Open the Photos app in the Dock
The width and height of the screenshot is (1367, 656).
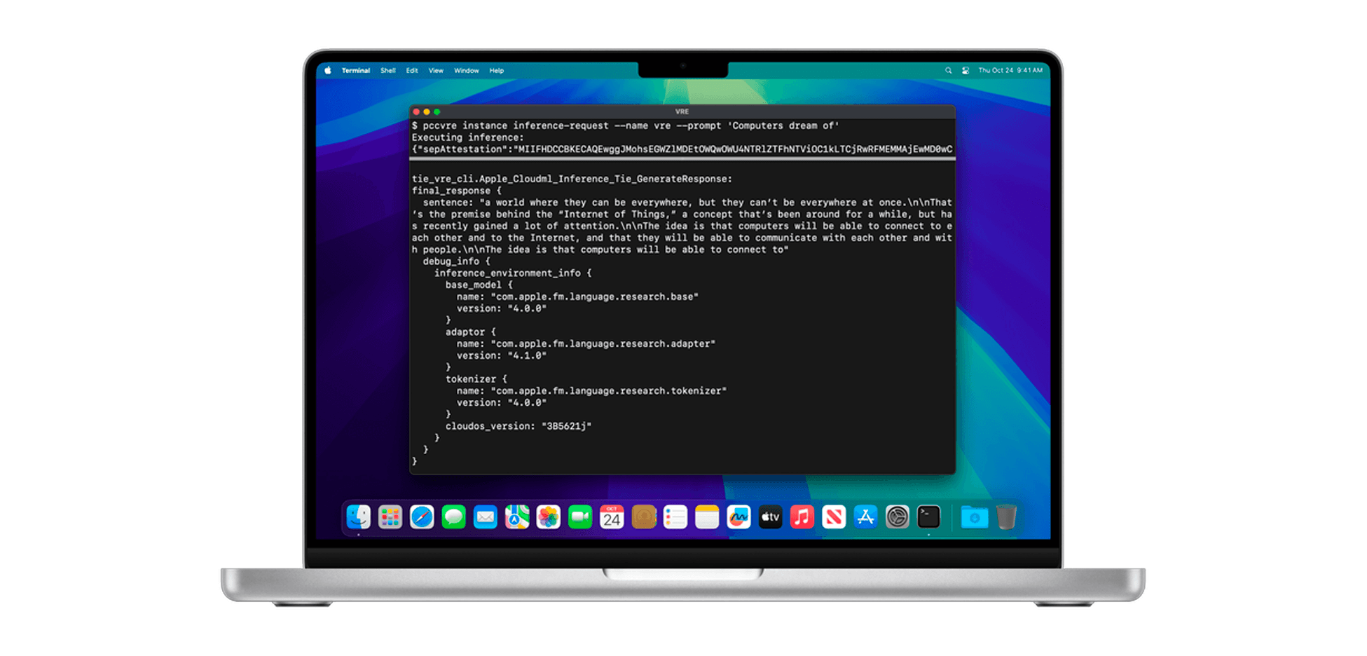pyautogui.click(x=549, y=517)
